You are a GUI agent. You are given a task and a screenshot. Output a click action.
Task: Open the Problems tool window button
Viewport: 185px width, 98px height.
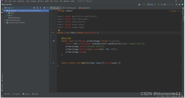16,94
